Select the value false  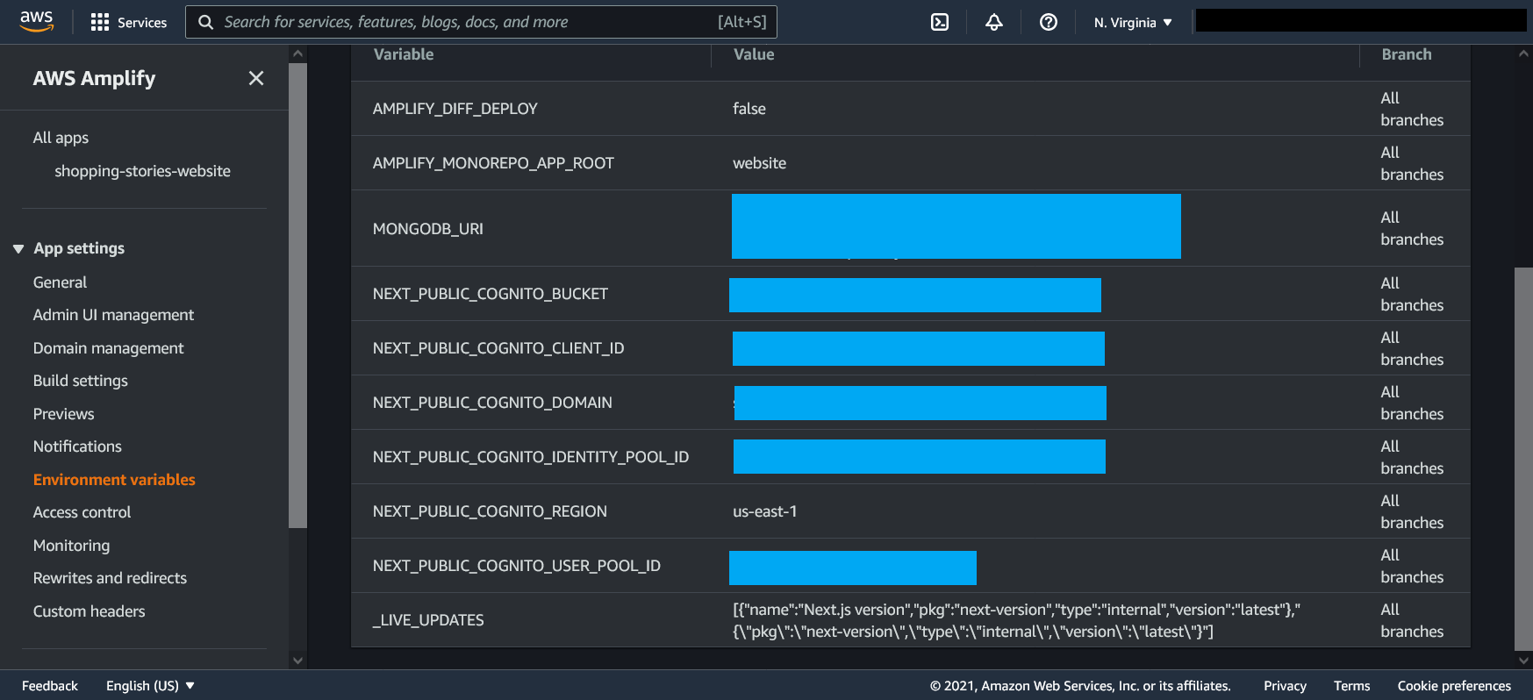(749, 109)
